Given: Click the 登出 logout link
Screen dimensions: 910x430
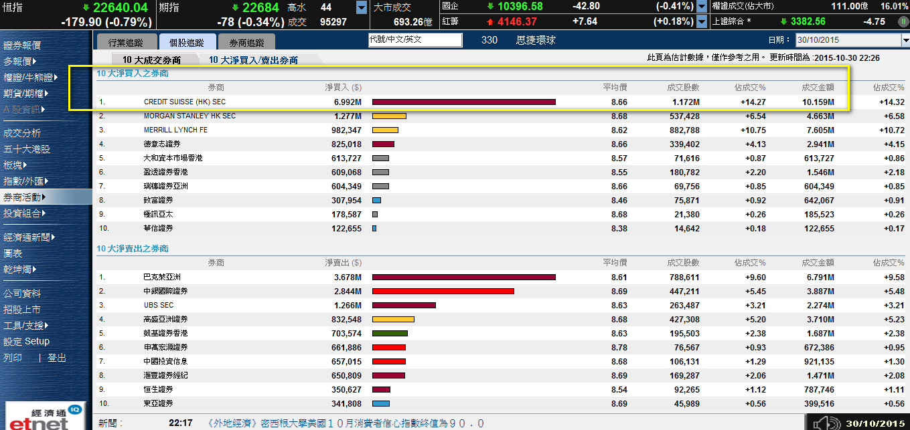Looking at the screenshot, I should coord(57,358).
